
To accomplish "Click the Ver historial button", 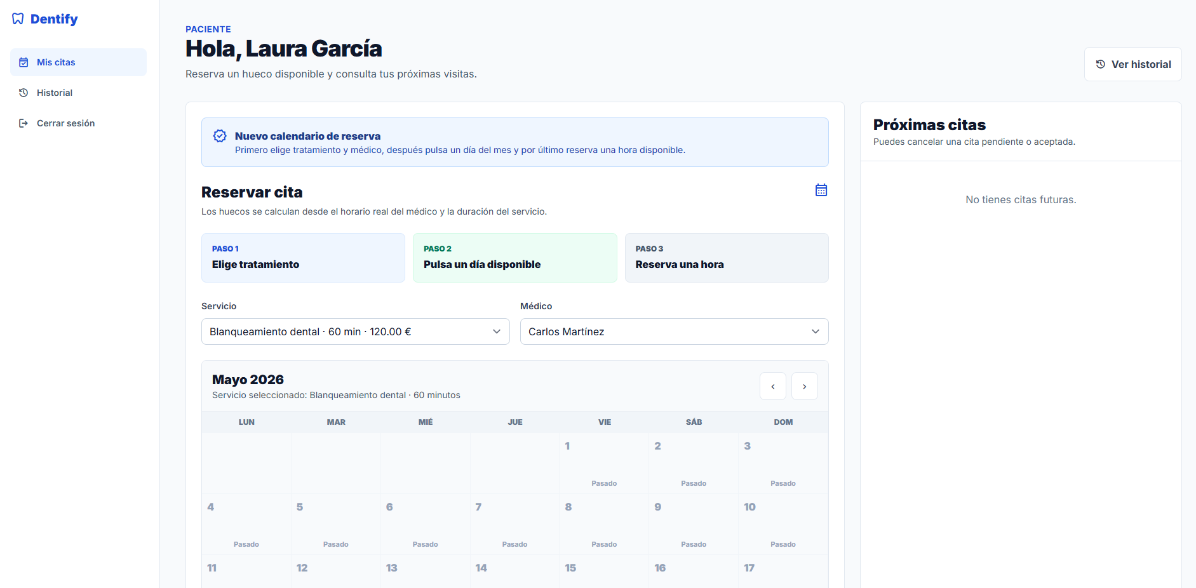I will (x=1132, y=64).
